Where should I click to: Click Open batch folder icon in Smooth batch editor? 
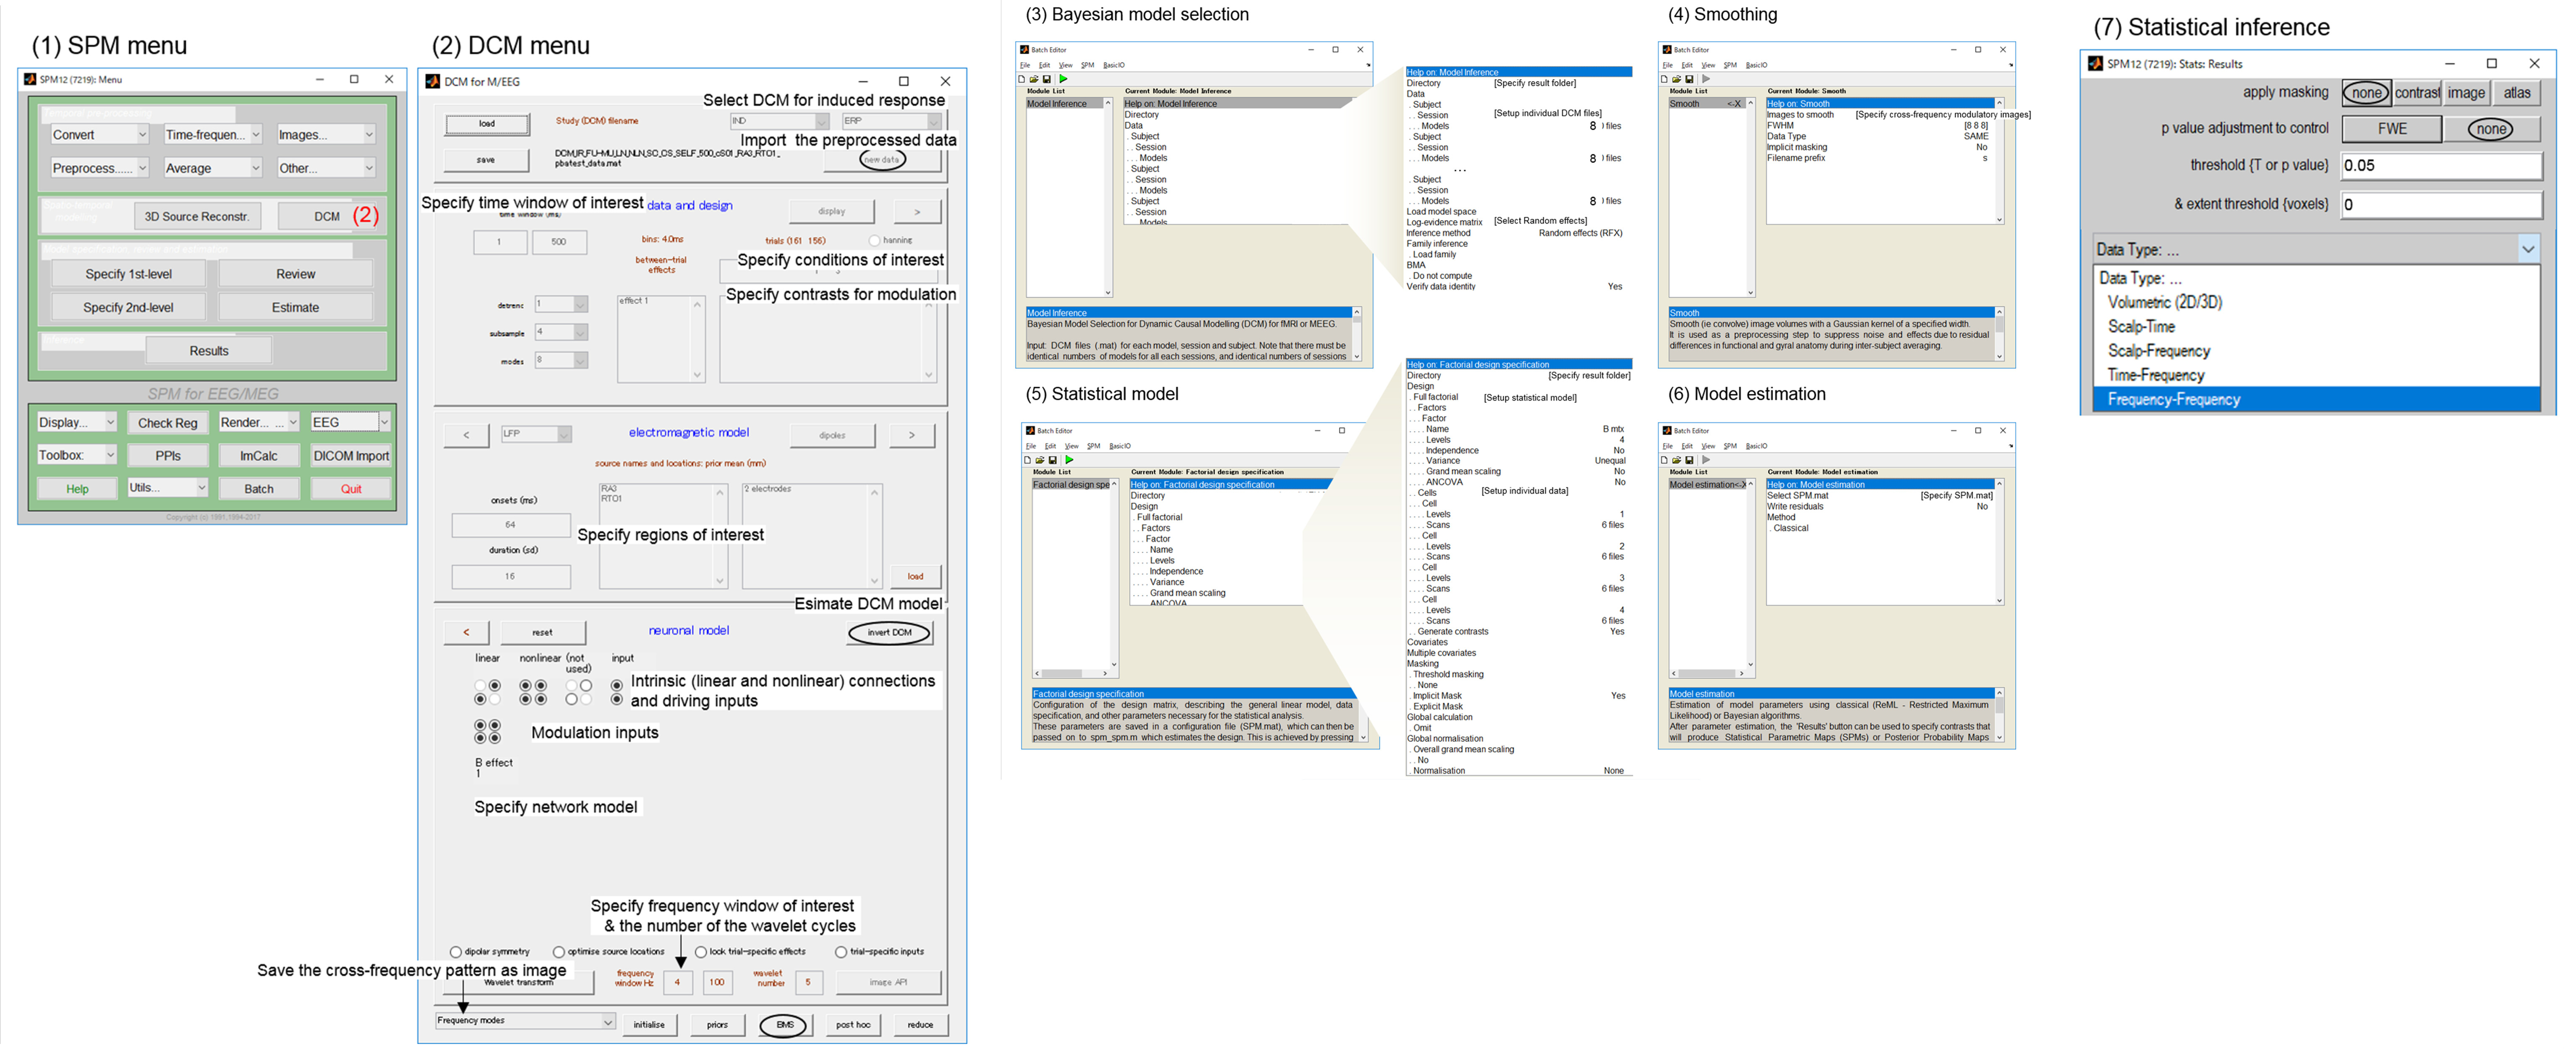click(1677, 79)
